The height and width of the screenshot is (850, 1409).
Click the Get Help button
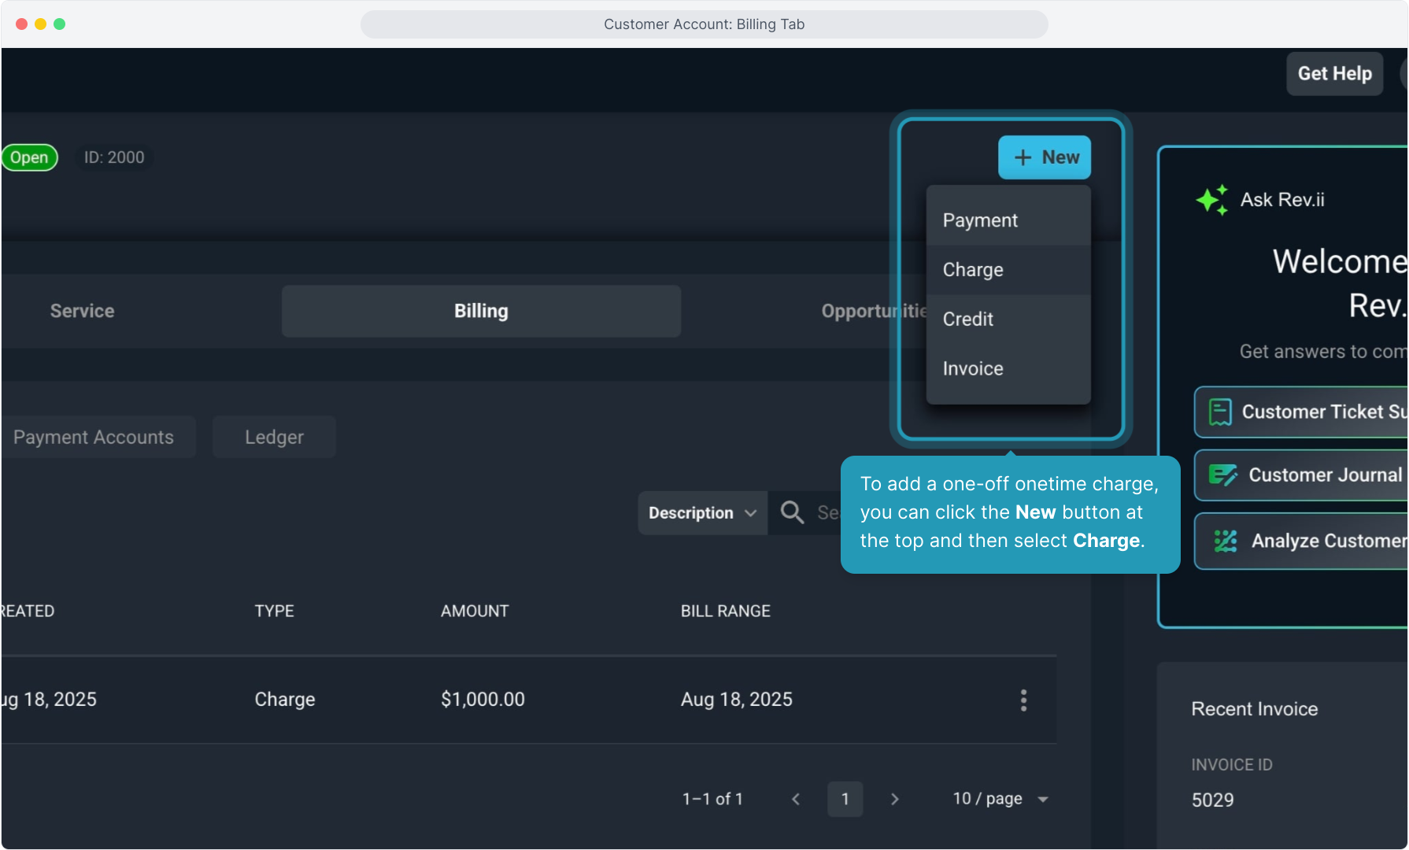pos(1334,74)
